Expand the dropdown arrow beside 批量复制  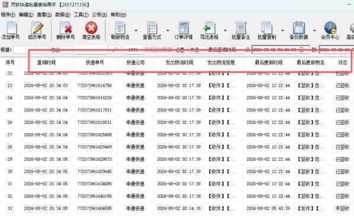(282, 30)
